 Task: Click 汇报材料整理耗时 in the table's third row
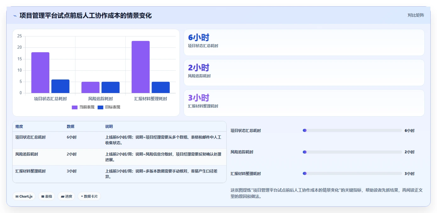[30, 171]
